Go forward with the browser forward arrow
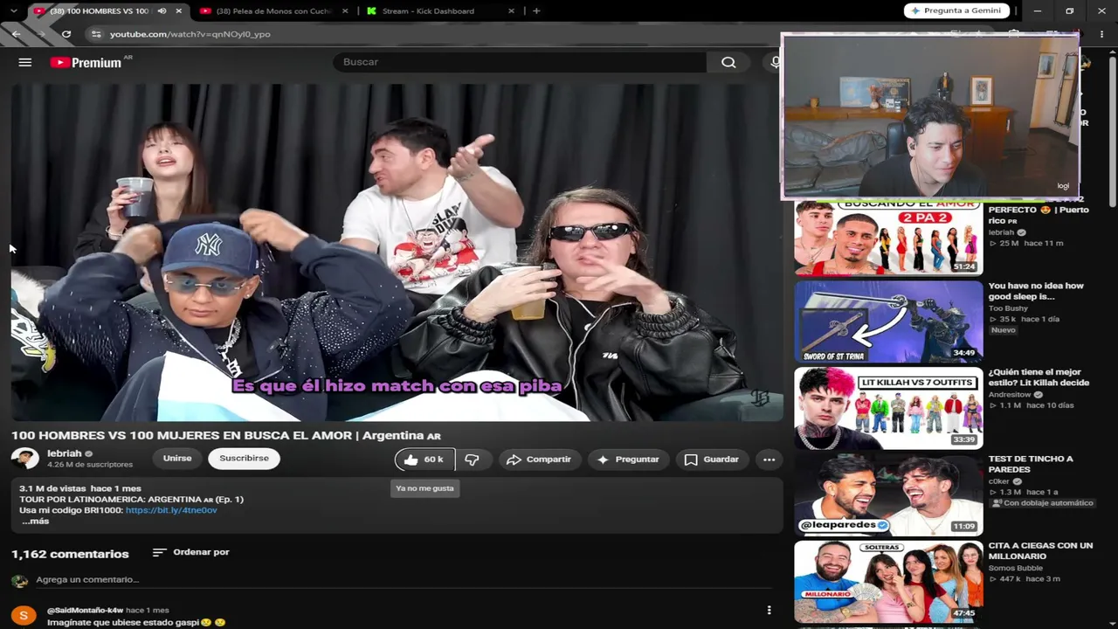The height and width of the screenshot is (629, 1118). click(40, 34)
